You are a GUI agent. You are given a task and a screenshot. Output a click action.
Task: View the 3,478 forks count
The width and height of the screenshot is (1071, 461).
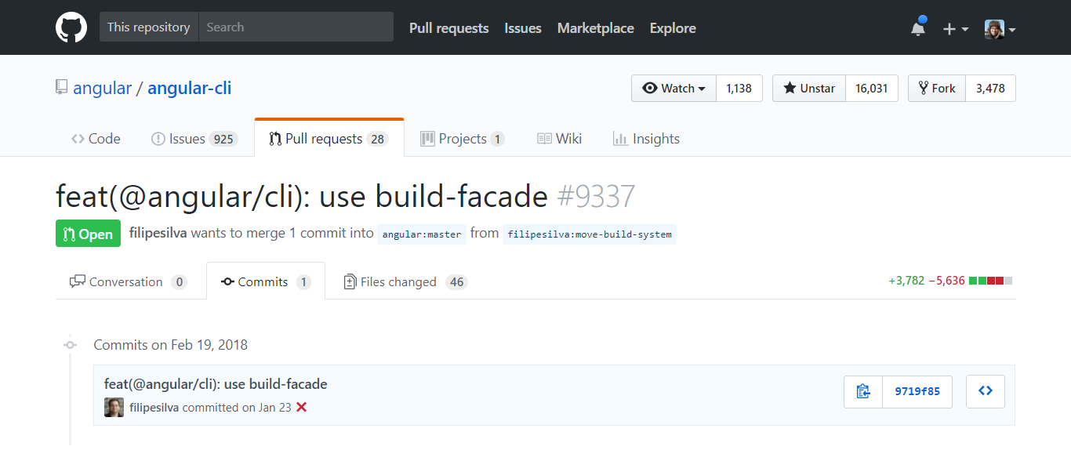coord(990,89)
